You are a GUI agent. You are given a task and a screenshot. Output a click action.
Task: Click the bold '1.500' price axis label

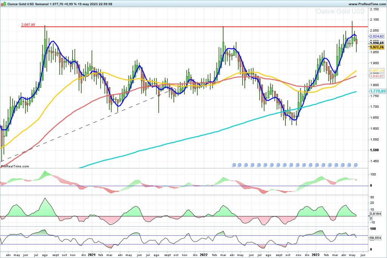coord(375,150)
